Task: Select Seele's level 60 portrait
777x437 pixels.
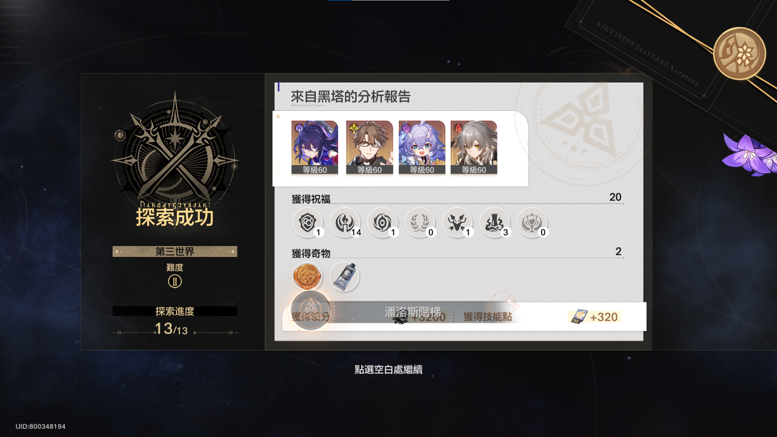Action: pos(315,148)
